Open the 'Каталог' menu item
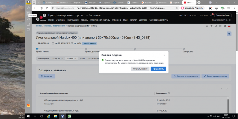238x119 pixels. (133, 20)
